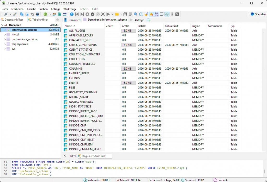Click the printer icon

pyautogui.click(x=38, y=14)
